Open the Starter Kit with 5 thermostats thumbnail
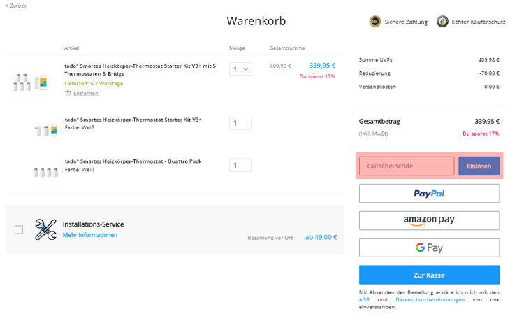 pos(30,82)
